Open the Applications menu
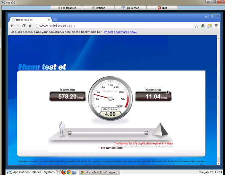The image size is (225, 175). [21, 172]
